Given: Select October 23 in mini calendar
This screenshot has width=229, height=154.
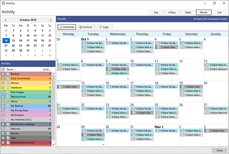Looking at the screenshot, I should [x=21, y=45].
